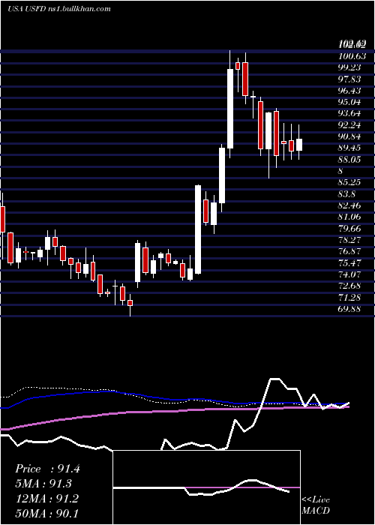Select the 79.66 price axis label

(x=349, y=228)
